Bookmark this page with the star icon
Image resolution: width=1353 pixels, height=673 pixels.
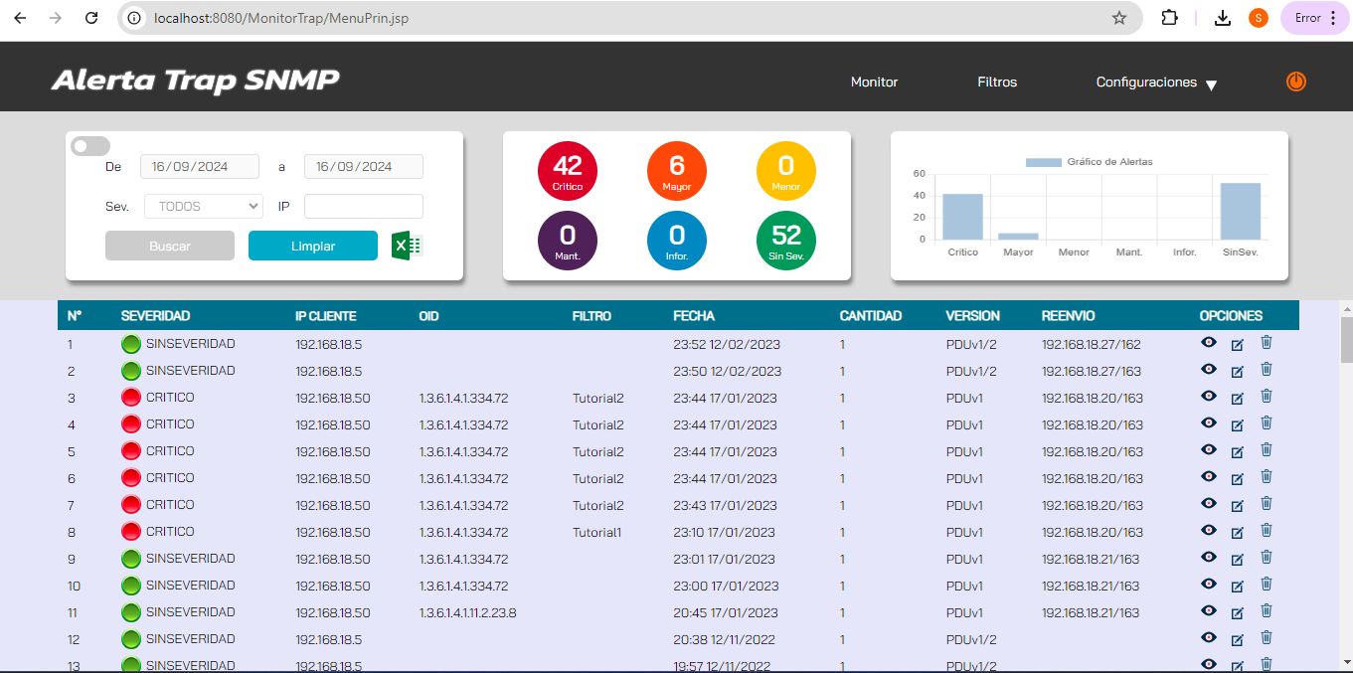click(1119, 18)
